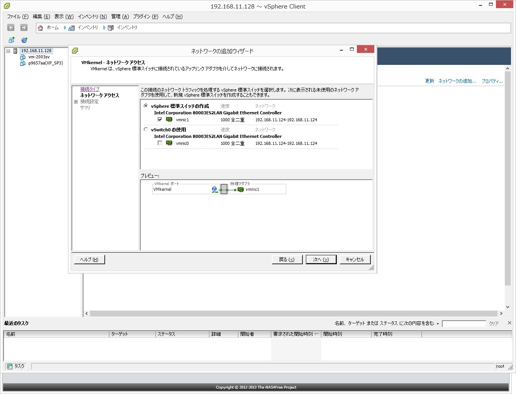Click the クリア button in tasks filter
This screenshot has height=394, width=516.
[x=494, y=324]
